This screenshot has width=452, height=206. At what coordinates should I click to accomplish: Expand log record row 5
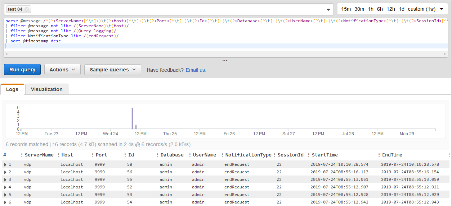coord(5,195)
